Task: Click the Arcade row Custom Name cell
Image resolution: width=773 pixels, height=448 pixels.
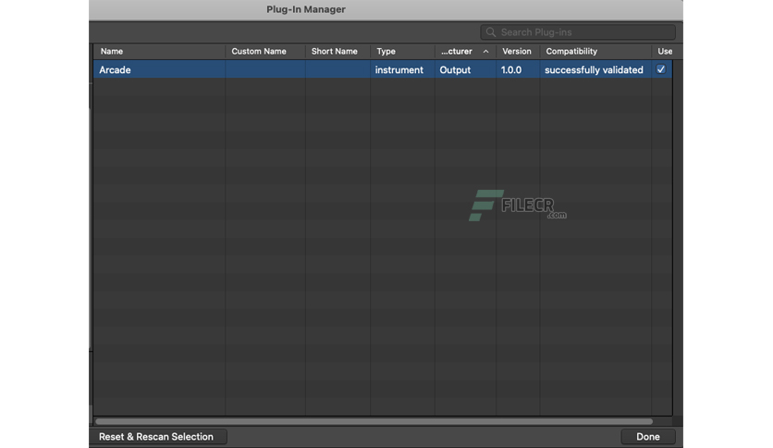Action: [265, 69]
